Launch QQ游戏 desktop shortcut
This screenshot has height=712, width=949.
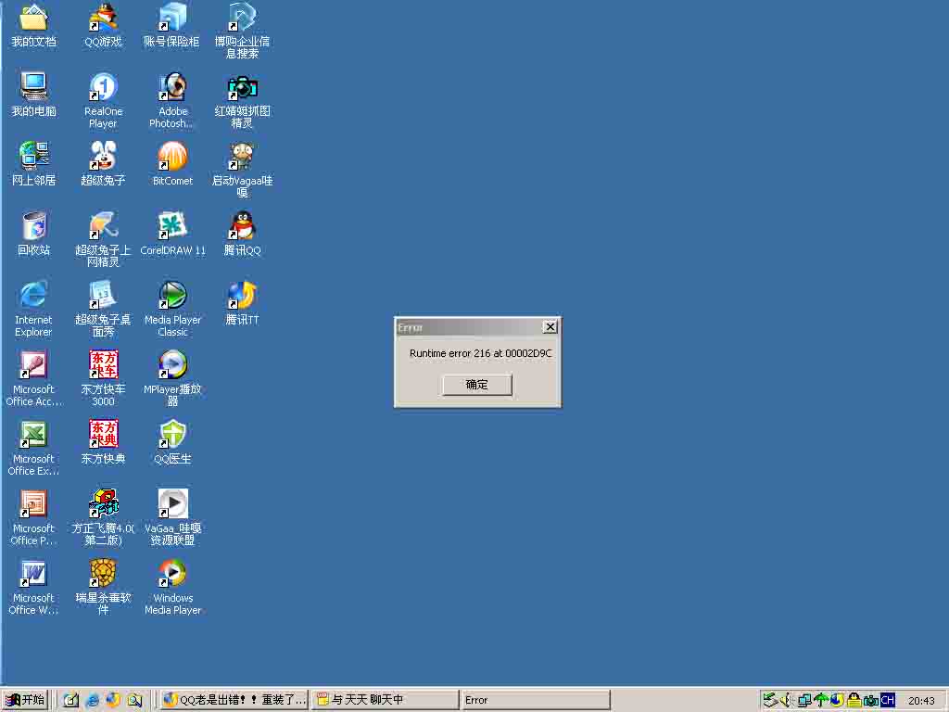104,19
